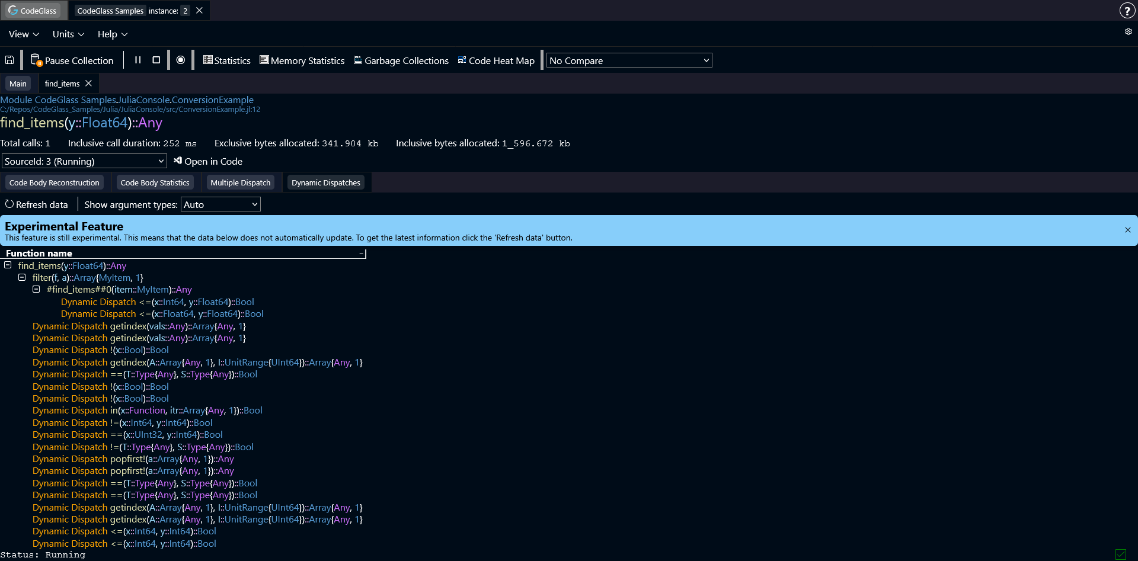The height and width of the screenshot is (561, 1138).
Task: Open the SourceId dropdown
Action: 84,161
